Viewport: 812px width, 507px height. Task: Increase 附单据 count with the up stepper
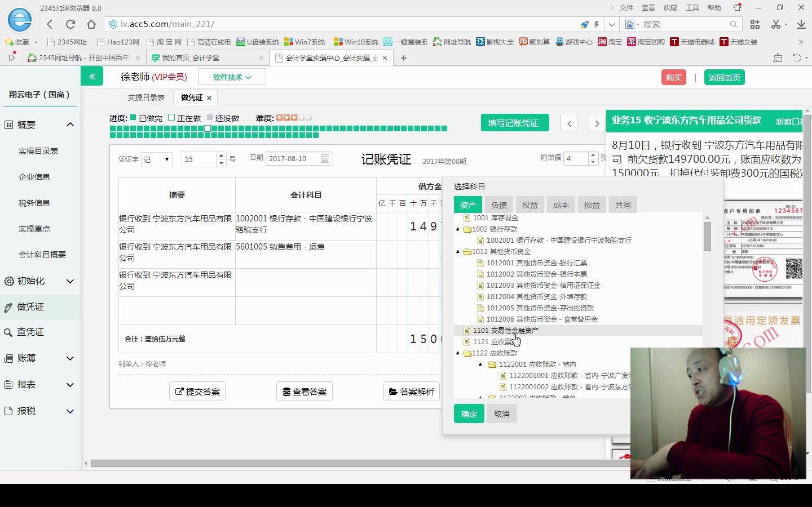coord(593,155)
